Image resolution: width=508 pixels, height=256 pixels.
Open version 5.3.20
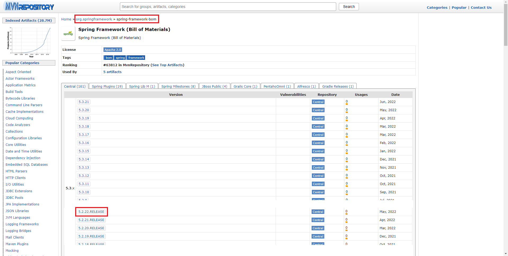pyautogui.click(x=84, y=110)
